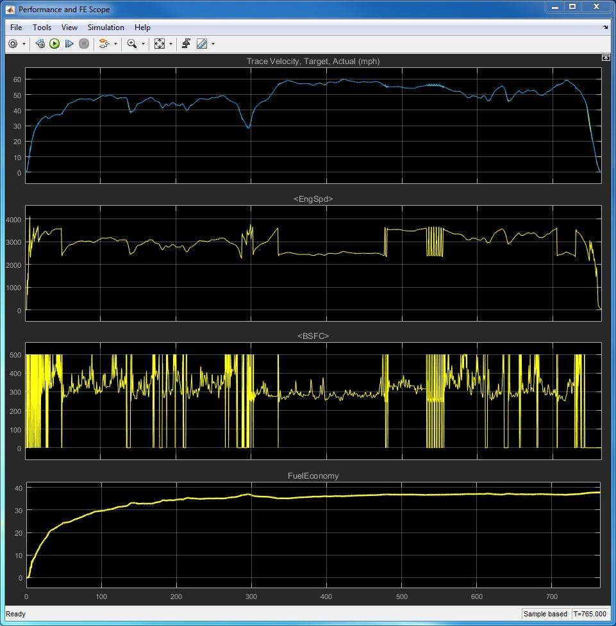Open the cursor measurements dropdown arrow
The width and height of the screenshot is (616, 626).
212,44
